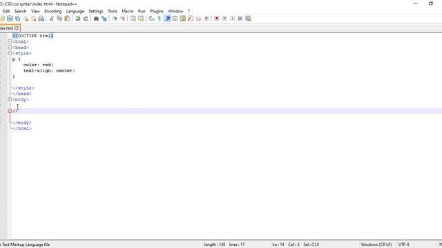The height and width of the screenshot is (248, 442).
Task: Open Find with the binoculars icon
Action: click(96, 19)
